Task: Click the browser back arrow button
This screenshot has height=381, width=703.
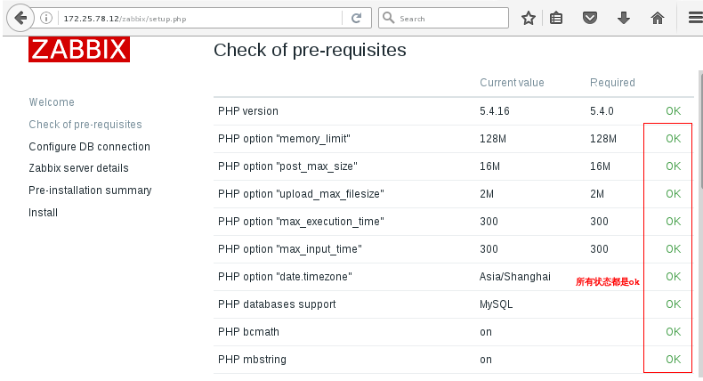Action: click(x=20, y=17)
